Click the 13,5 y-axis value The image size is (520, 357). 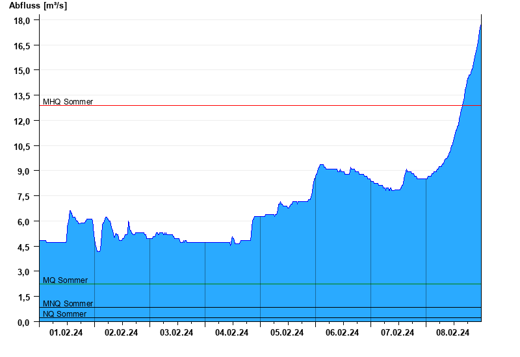click(22, 96)
